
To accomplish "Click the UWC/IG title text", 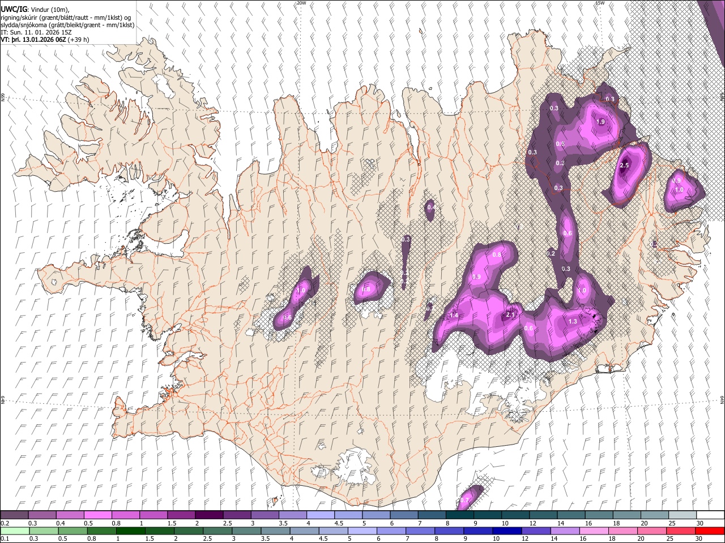I will [x=14, y=8].
